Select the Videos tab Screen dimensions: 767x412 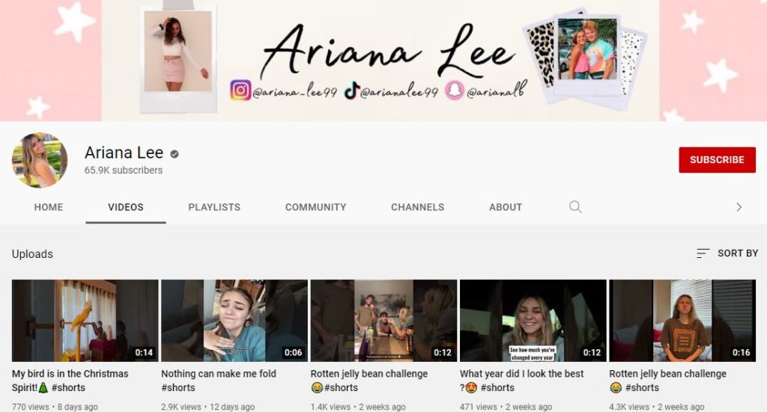coord(126,207)
